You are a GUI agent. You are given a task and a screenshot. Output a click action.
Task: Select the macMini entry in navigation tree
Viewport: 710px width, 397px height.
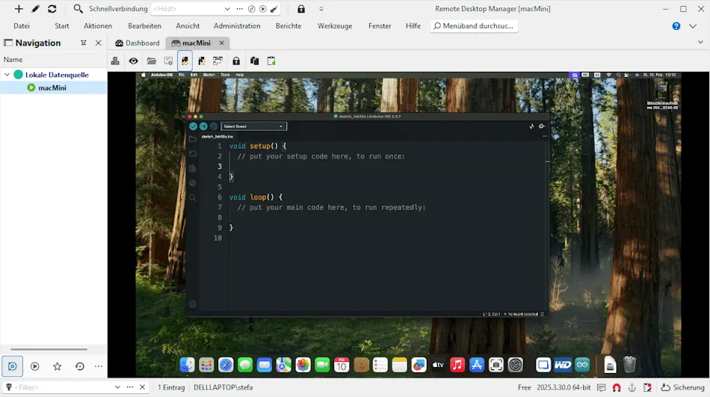[x=52, y=87]
